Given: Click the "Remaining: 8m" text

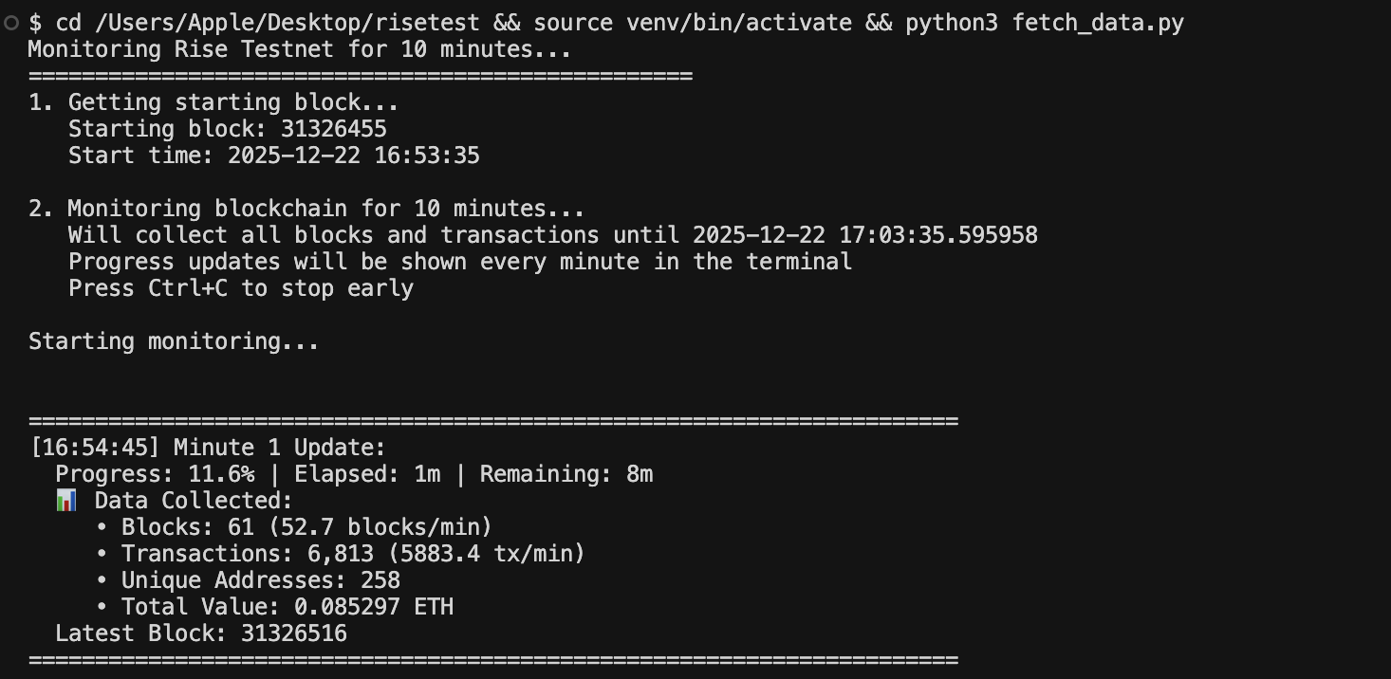Looking at the screenshot, I should click(x=566, y=474).
